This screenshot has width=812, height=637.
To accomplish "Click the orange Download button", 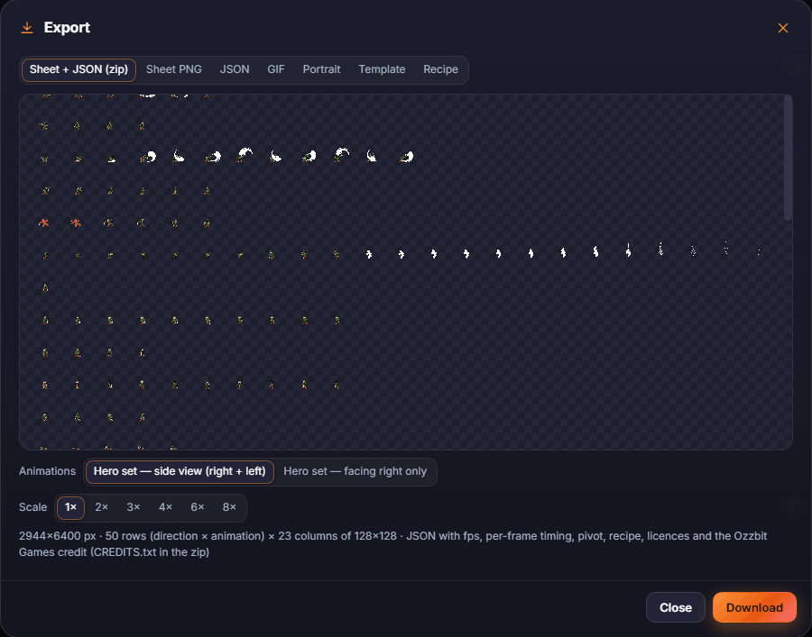I will 754,607.
